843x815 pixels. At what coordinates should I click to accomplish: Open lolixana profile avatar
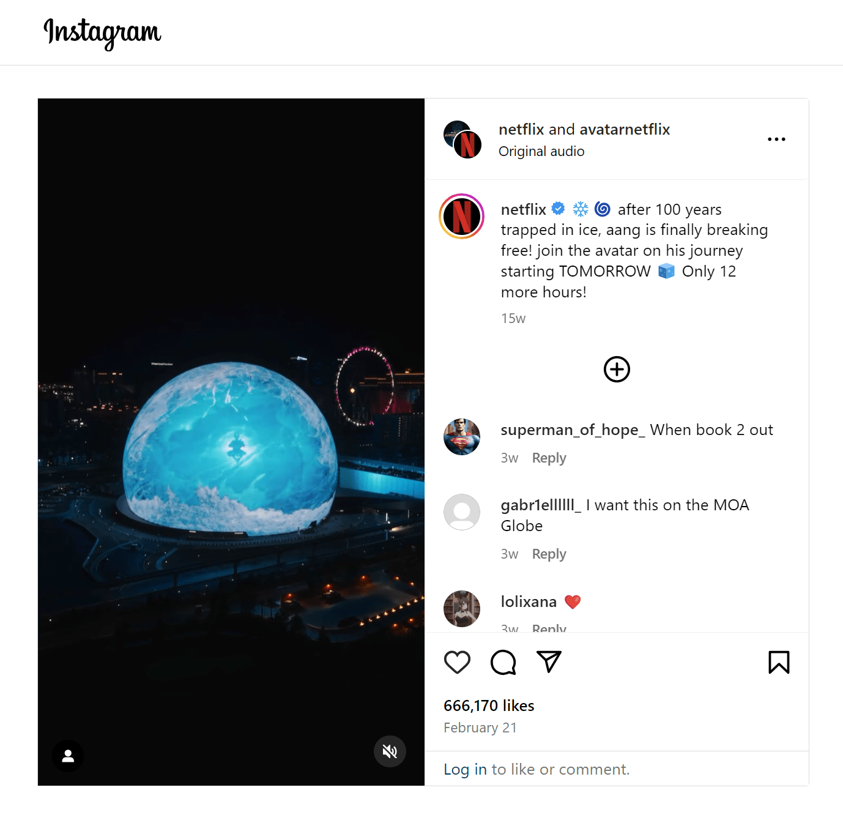coord(462,609)
